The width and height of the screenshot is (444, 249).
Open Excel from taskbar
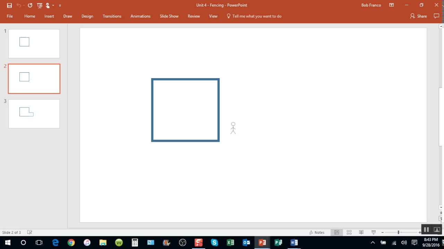point(230,242)
